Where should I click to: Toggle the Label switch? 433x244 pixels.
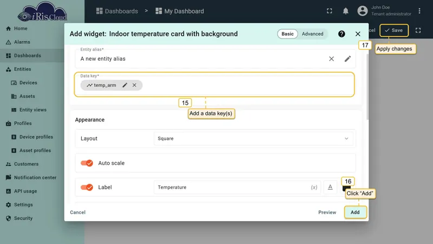pyautogui.click(x=87, y=187)
